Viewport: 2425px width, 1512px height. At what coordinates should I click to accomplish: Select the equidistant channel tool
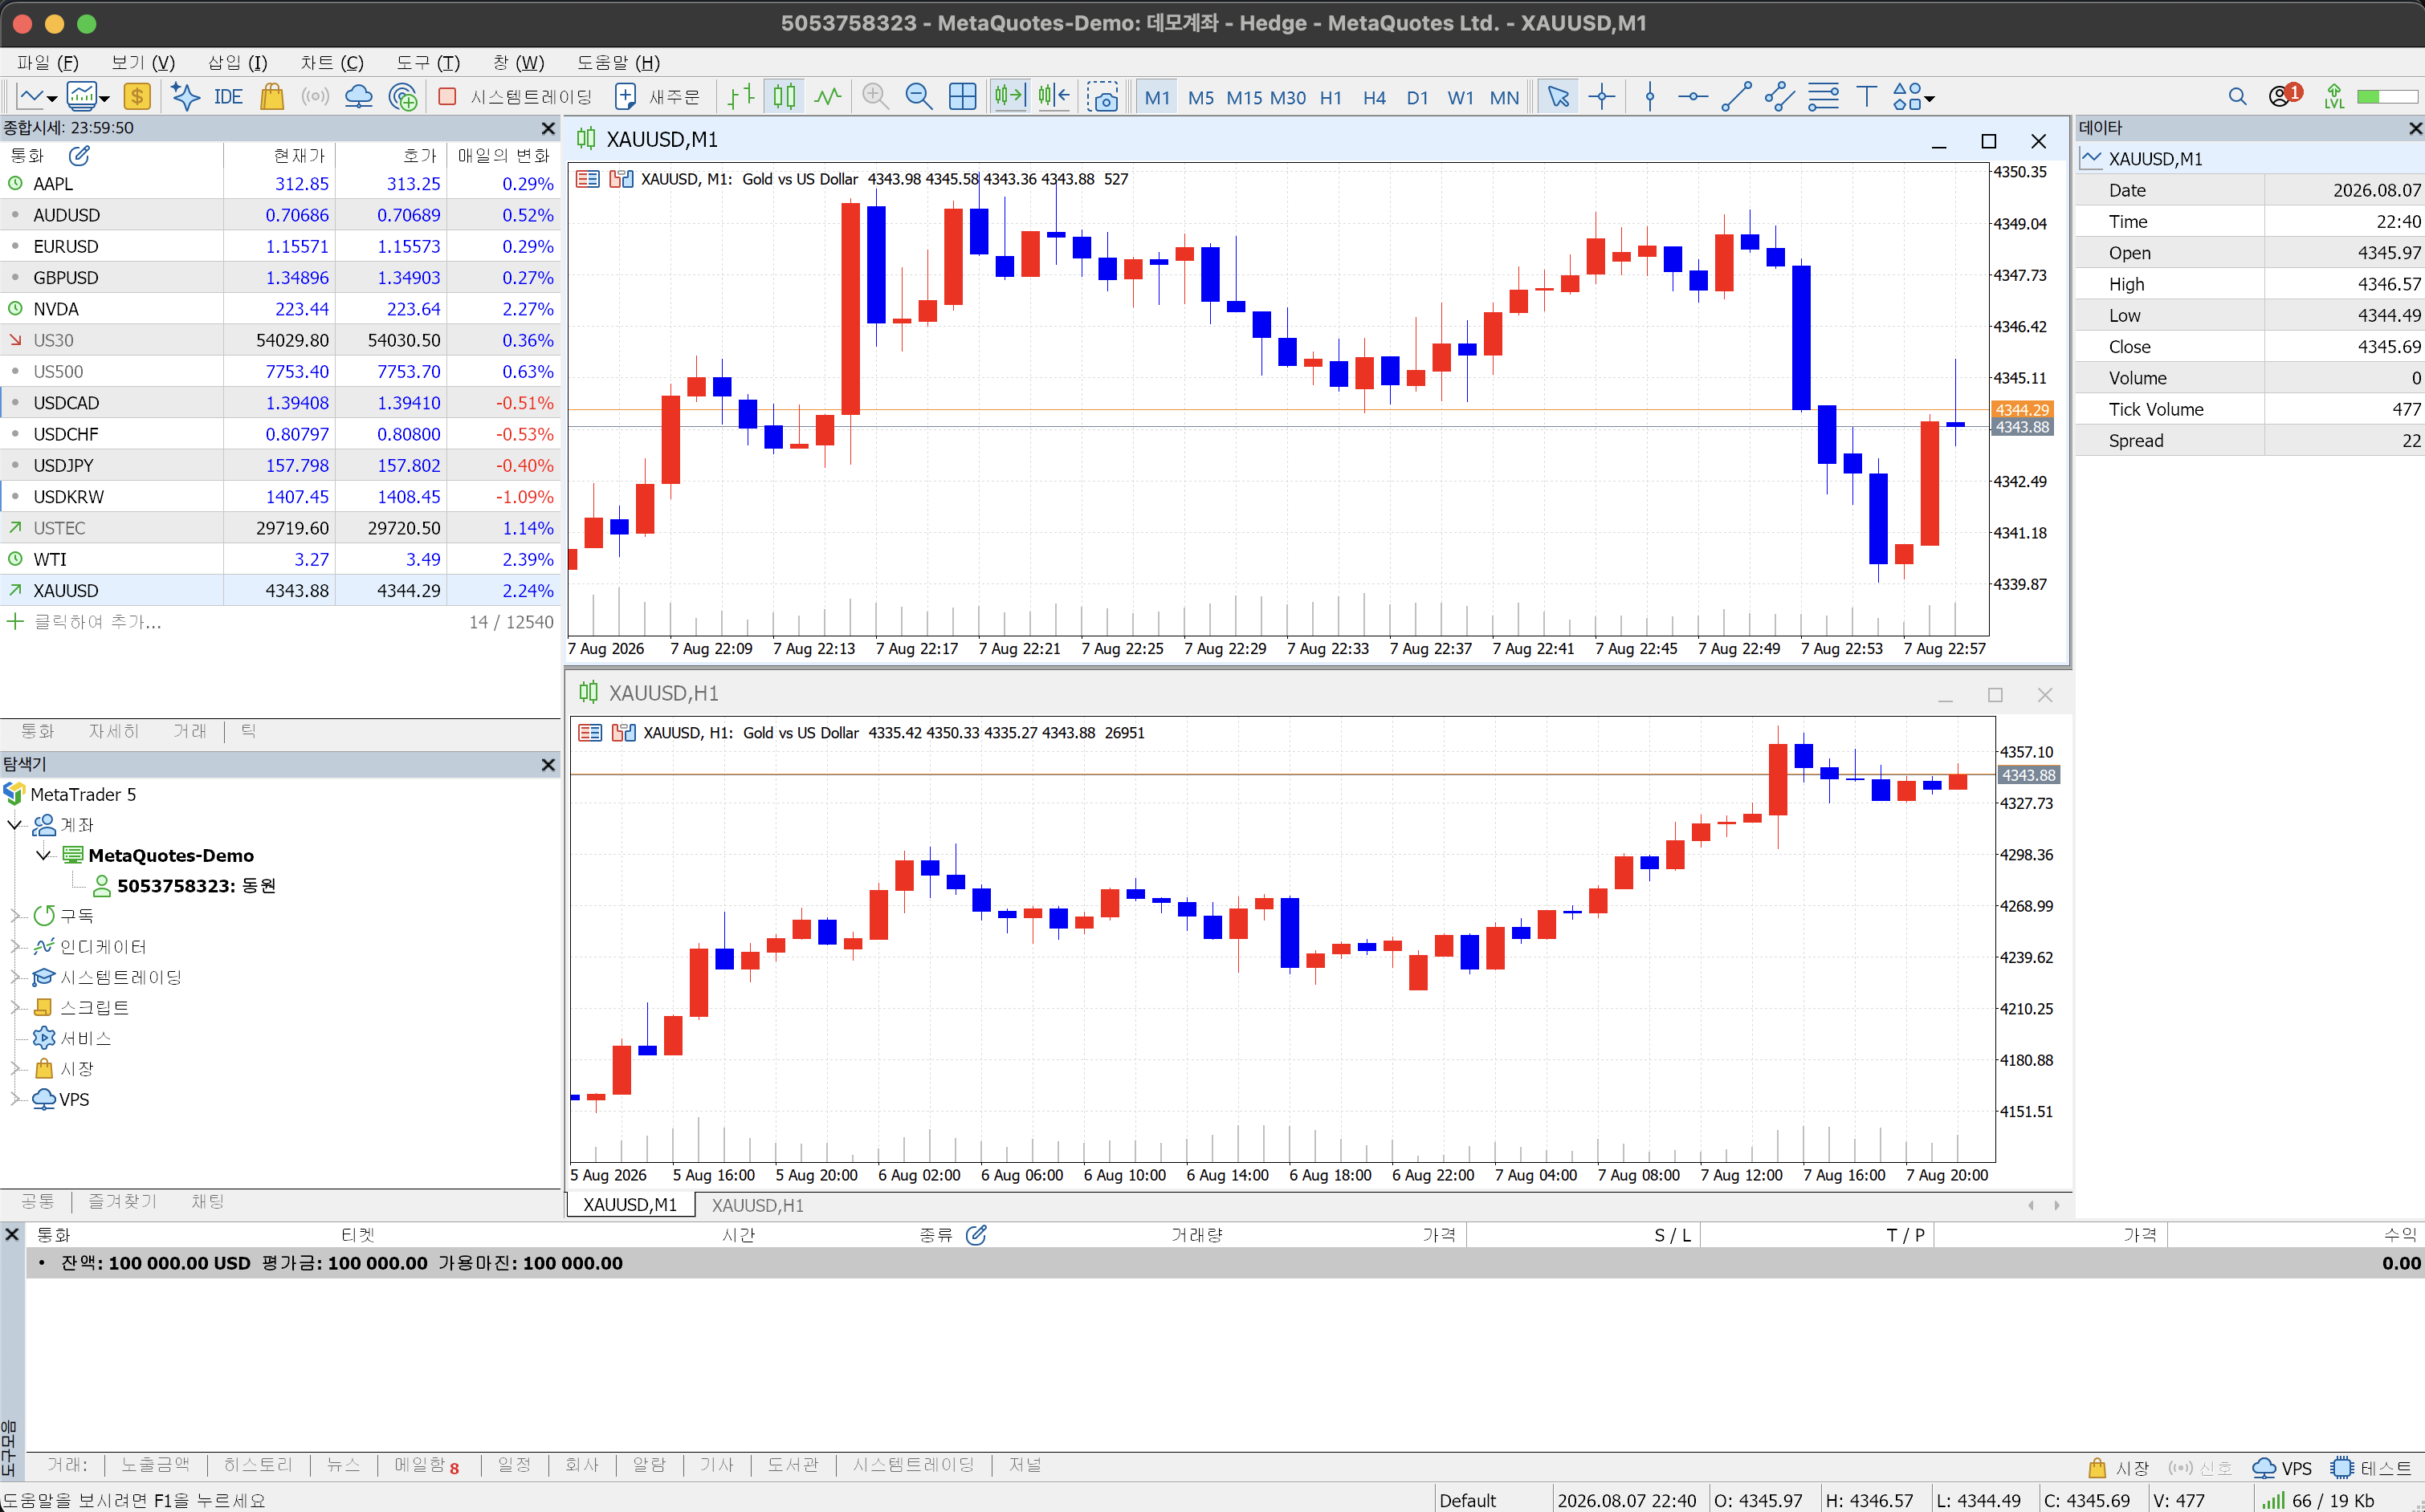point(1779,97)
